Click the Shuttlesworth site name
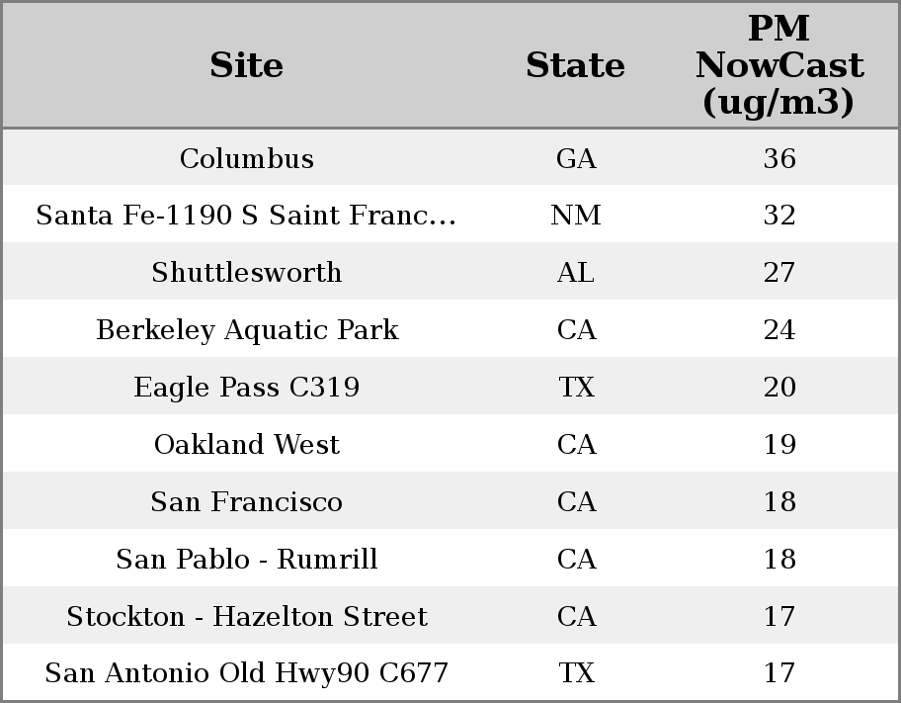This screenshot has width=901, height=703. (x=246, y=273)
